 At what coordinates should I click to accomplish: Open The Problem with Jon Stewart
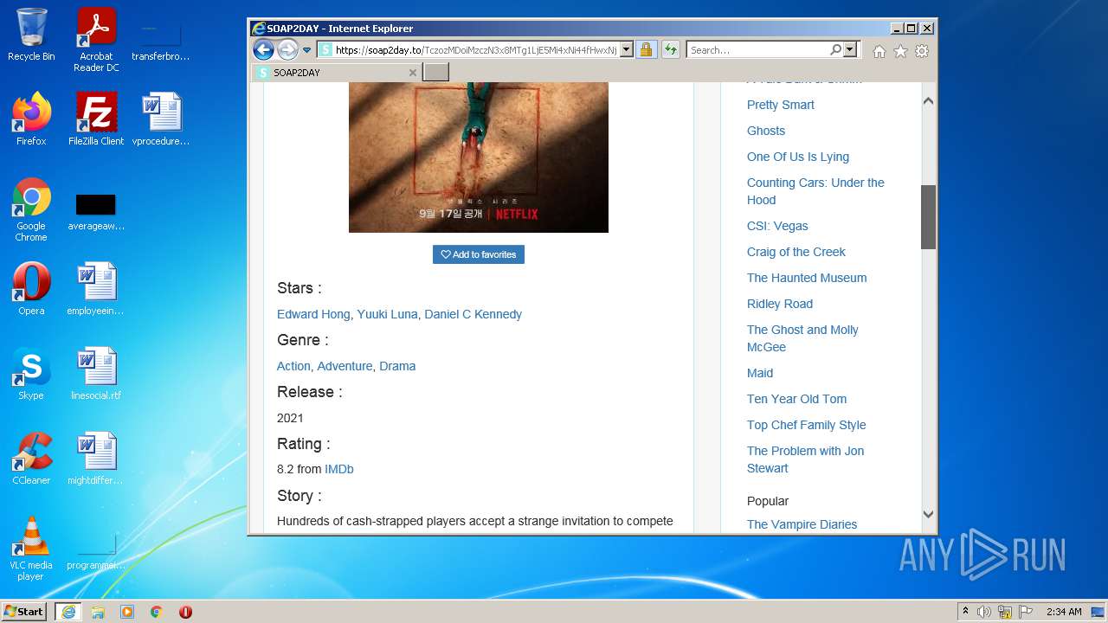pyautogui.click(x=805, y=459)
